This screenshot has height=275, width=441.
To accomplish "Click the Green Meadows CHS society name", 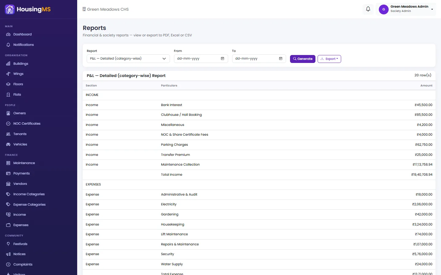I will [108, 9].
